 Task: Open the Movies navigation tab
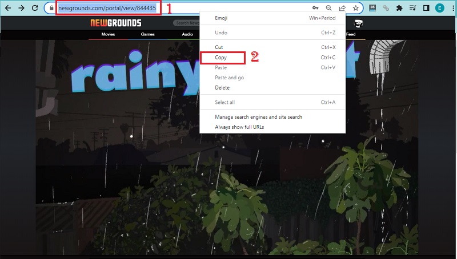[108, 34]
